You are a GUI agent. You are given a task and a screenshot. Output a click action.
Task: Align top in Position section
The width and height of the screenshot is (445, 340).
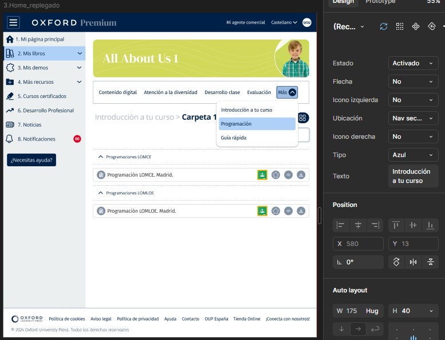coord(396,225)
